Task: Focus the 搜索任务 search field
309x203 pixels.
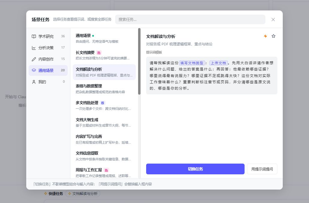Action: (x=190, y=19)
